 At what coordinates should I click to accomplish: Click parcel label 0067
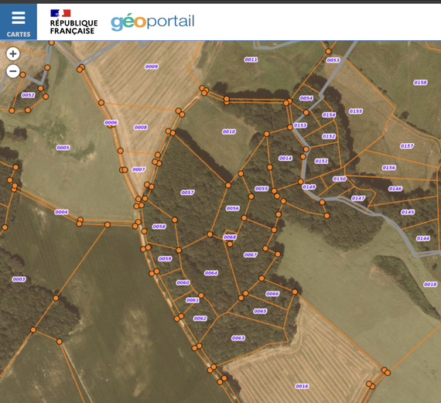(251, 254)
